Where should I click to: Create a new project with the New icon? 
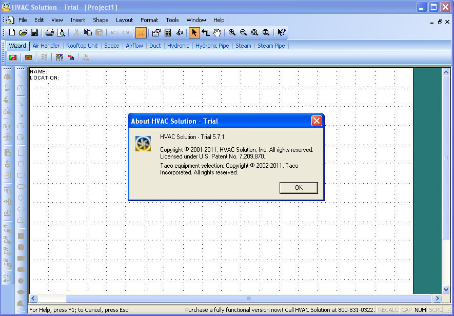click(x=12, y=32)
